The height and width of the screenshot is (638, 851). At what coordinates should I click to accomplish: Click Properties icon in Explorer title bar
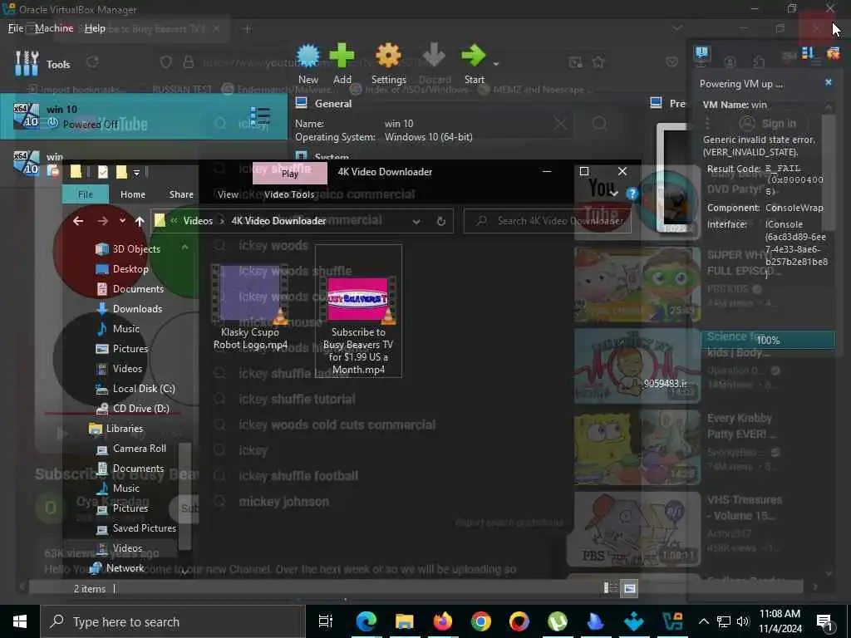click(102, 173)
